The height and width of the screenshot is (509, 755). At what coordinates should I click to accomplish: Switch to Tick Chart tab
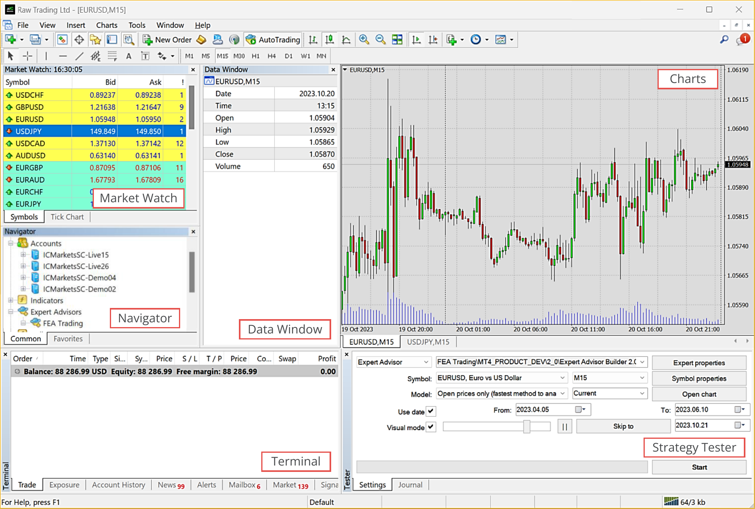pyautogui.click(x=67, y=217)
